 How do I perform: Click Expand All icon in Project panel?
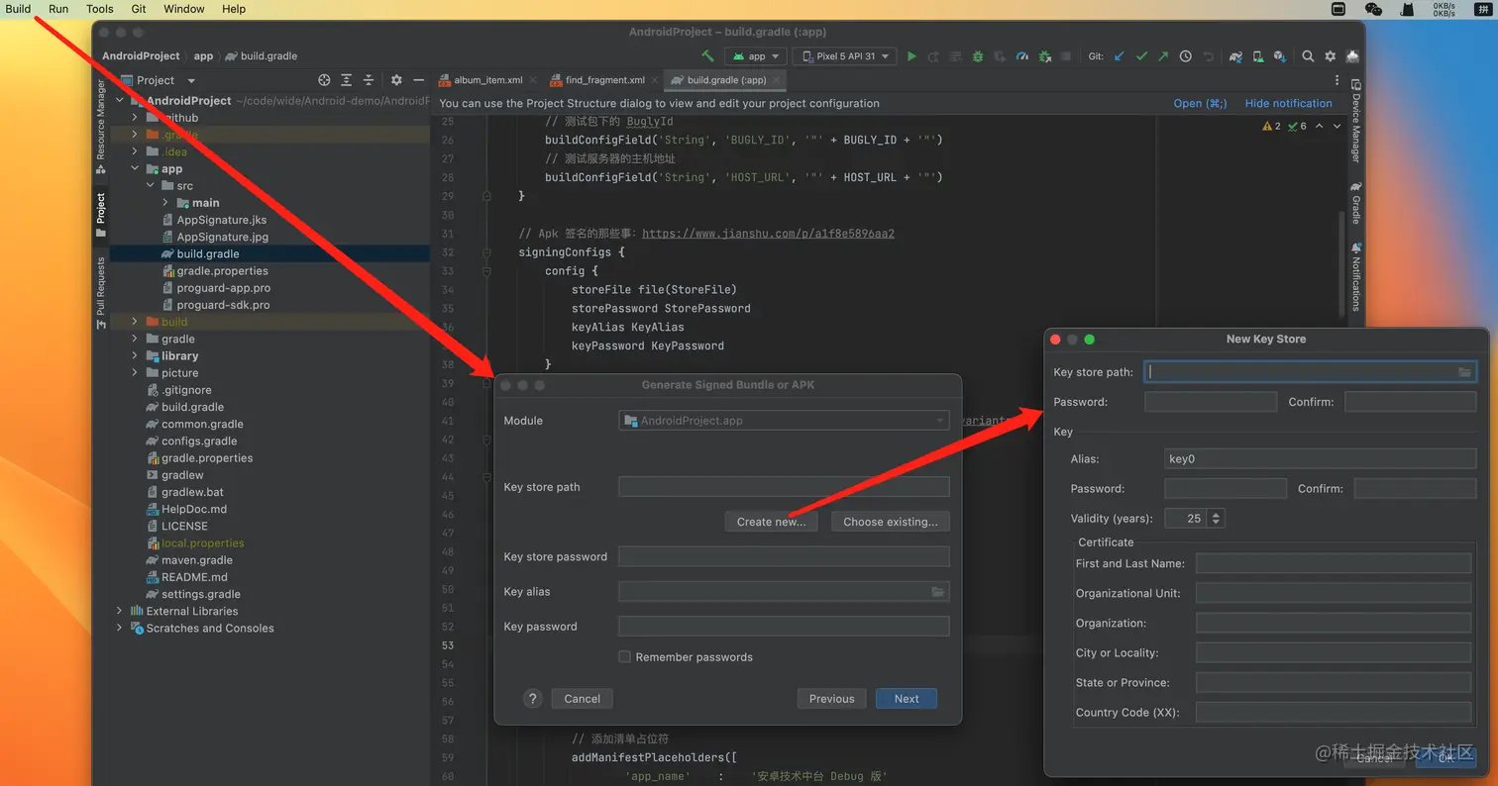point(346,80)
